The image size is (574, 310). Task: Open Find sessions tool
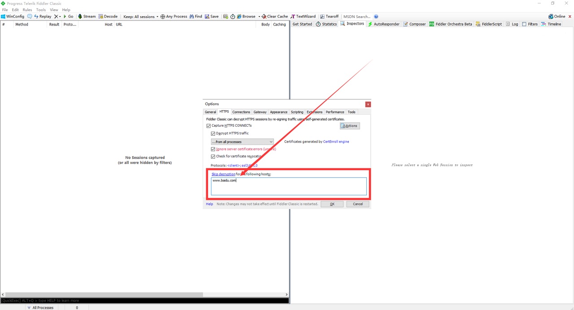point(196,17)
